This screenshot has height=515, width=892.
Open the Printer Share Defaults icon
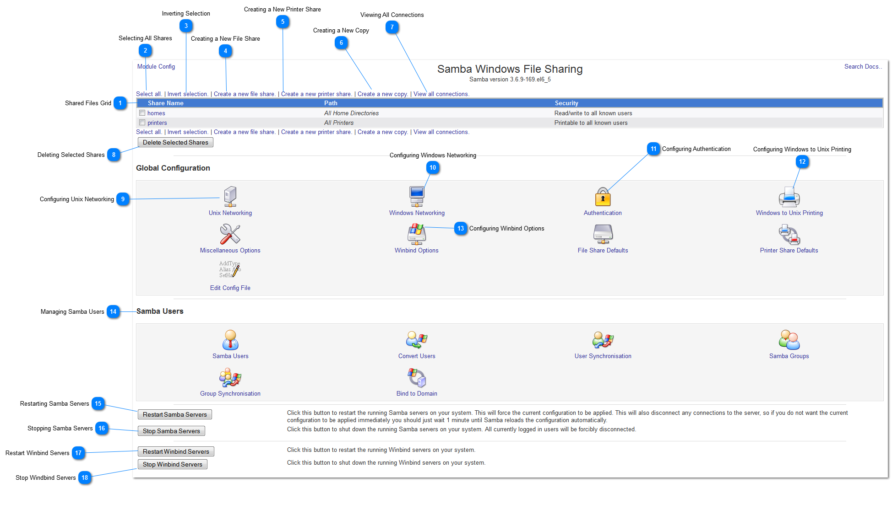pos(789,234)
